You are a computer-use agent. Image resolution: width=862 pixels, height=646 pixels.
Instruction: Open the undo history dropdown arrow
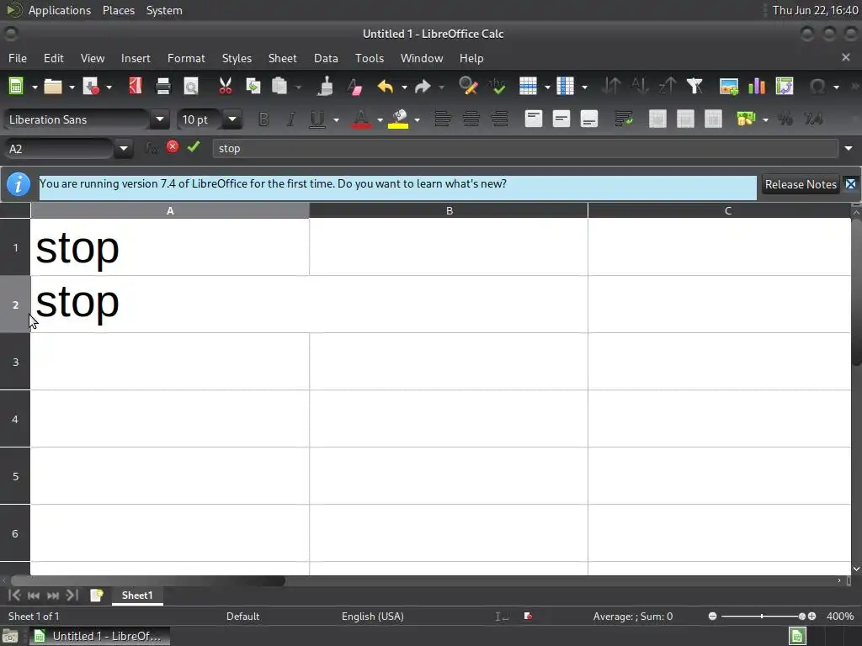(x=404, y=87)
